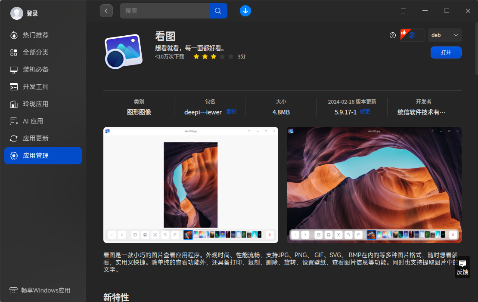Click the 催更 link beside version 5.9.17-1

point(365,112)
